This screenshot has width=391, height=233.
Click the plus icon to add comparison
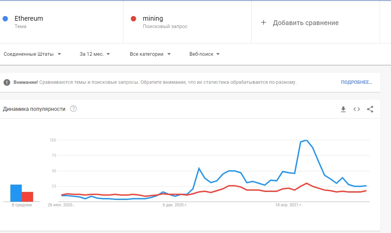click(263, 23)
